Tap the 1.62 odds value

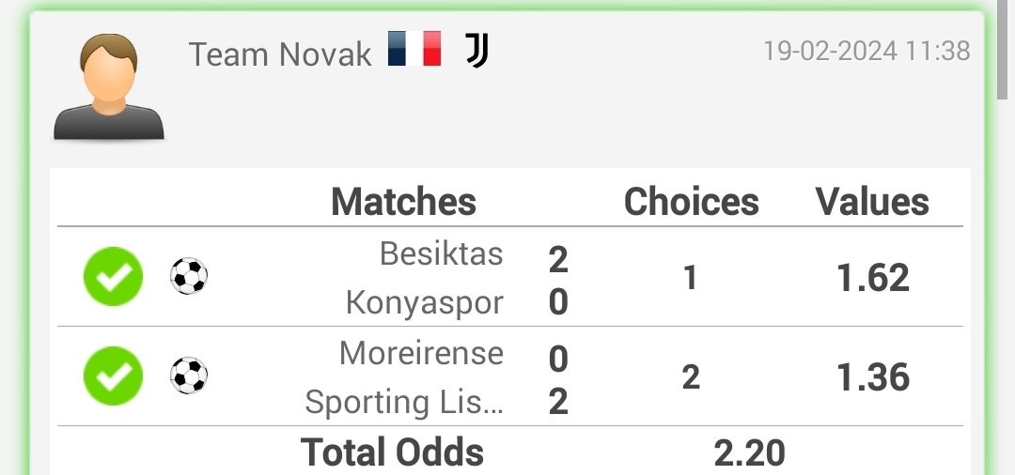click(x=873, y=278)
